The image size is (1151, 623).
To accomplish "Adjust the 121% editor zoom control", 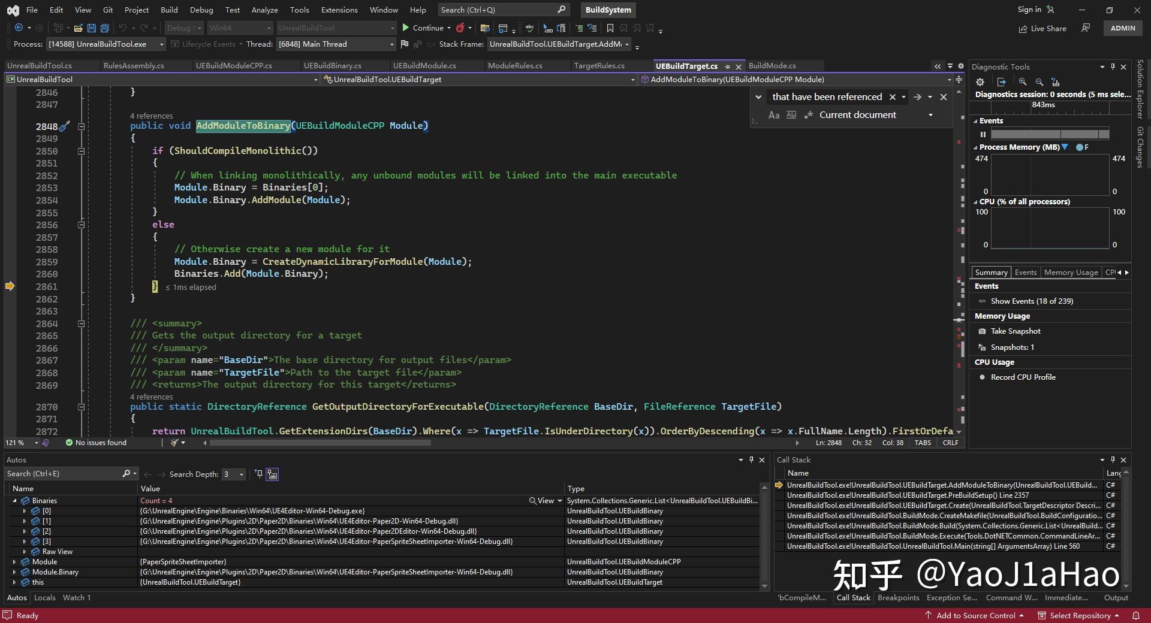I will pyautogui.click(x=21, y=443).
